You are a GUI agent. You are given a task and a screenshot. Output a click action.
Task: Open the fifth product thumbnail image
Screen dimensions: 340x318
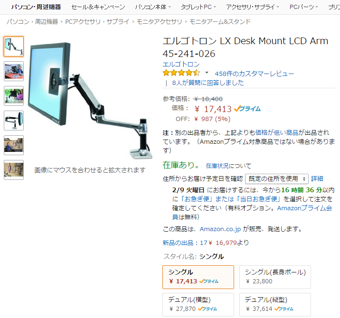14,145
